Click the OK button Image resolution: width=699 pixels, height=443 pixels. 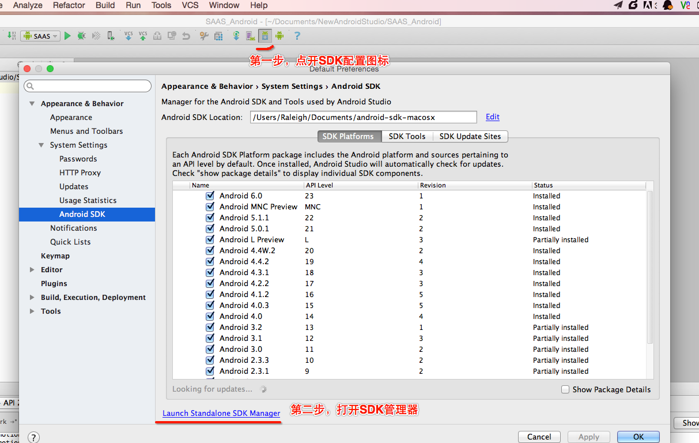638,437
